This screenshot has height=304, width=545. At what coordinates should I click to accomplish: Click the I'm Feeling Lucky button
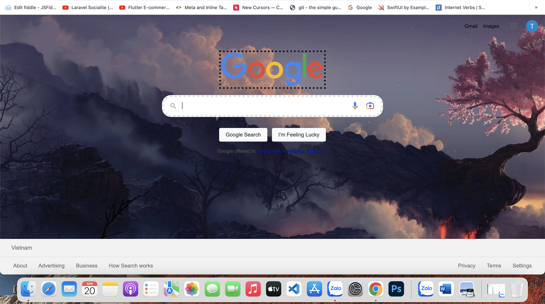299,135
